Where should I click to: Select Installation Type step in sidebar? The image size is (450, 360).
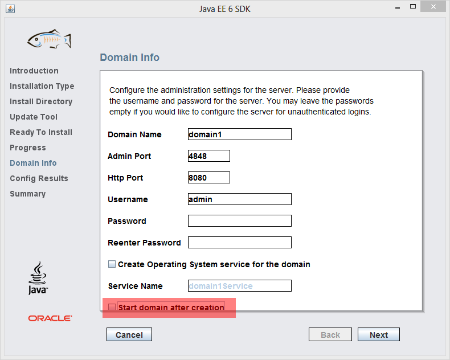click(42, 86)
